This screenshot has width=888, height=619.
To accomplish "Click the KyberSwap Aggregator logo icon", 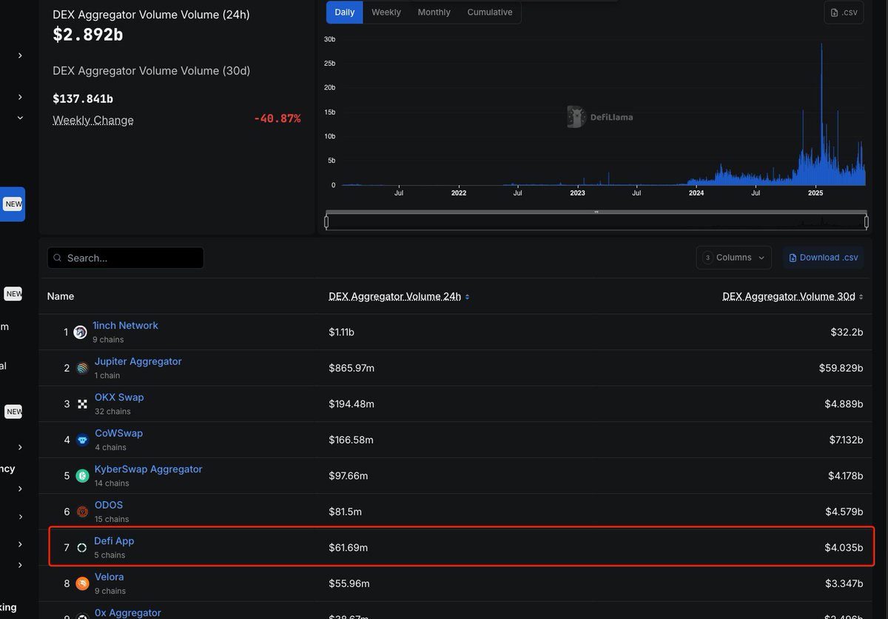I will tap(82, 476).
